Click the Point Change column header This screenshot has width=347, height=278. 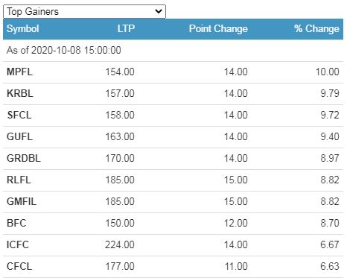[x=218, y=29]
